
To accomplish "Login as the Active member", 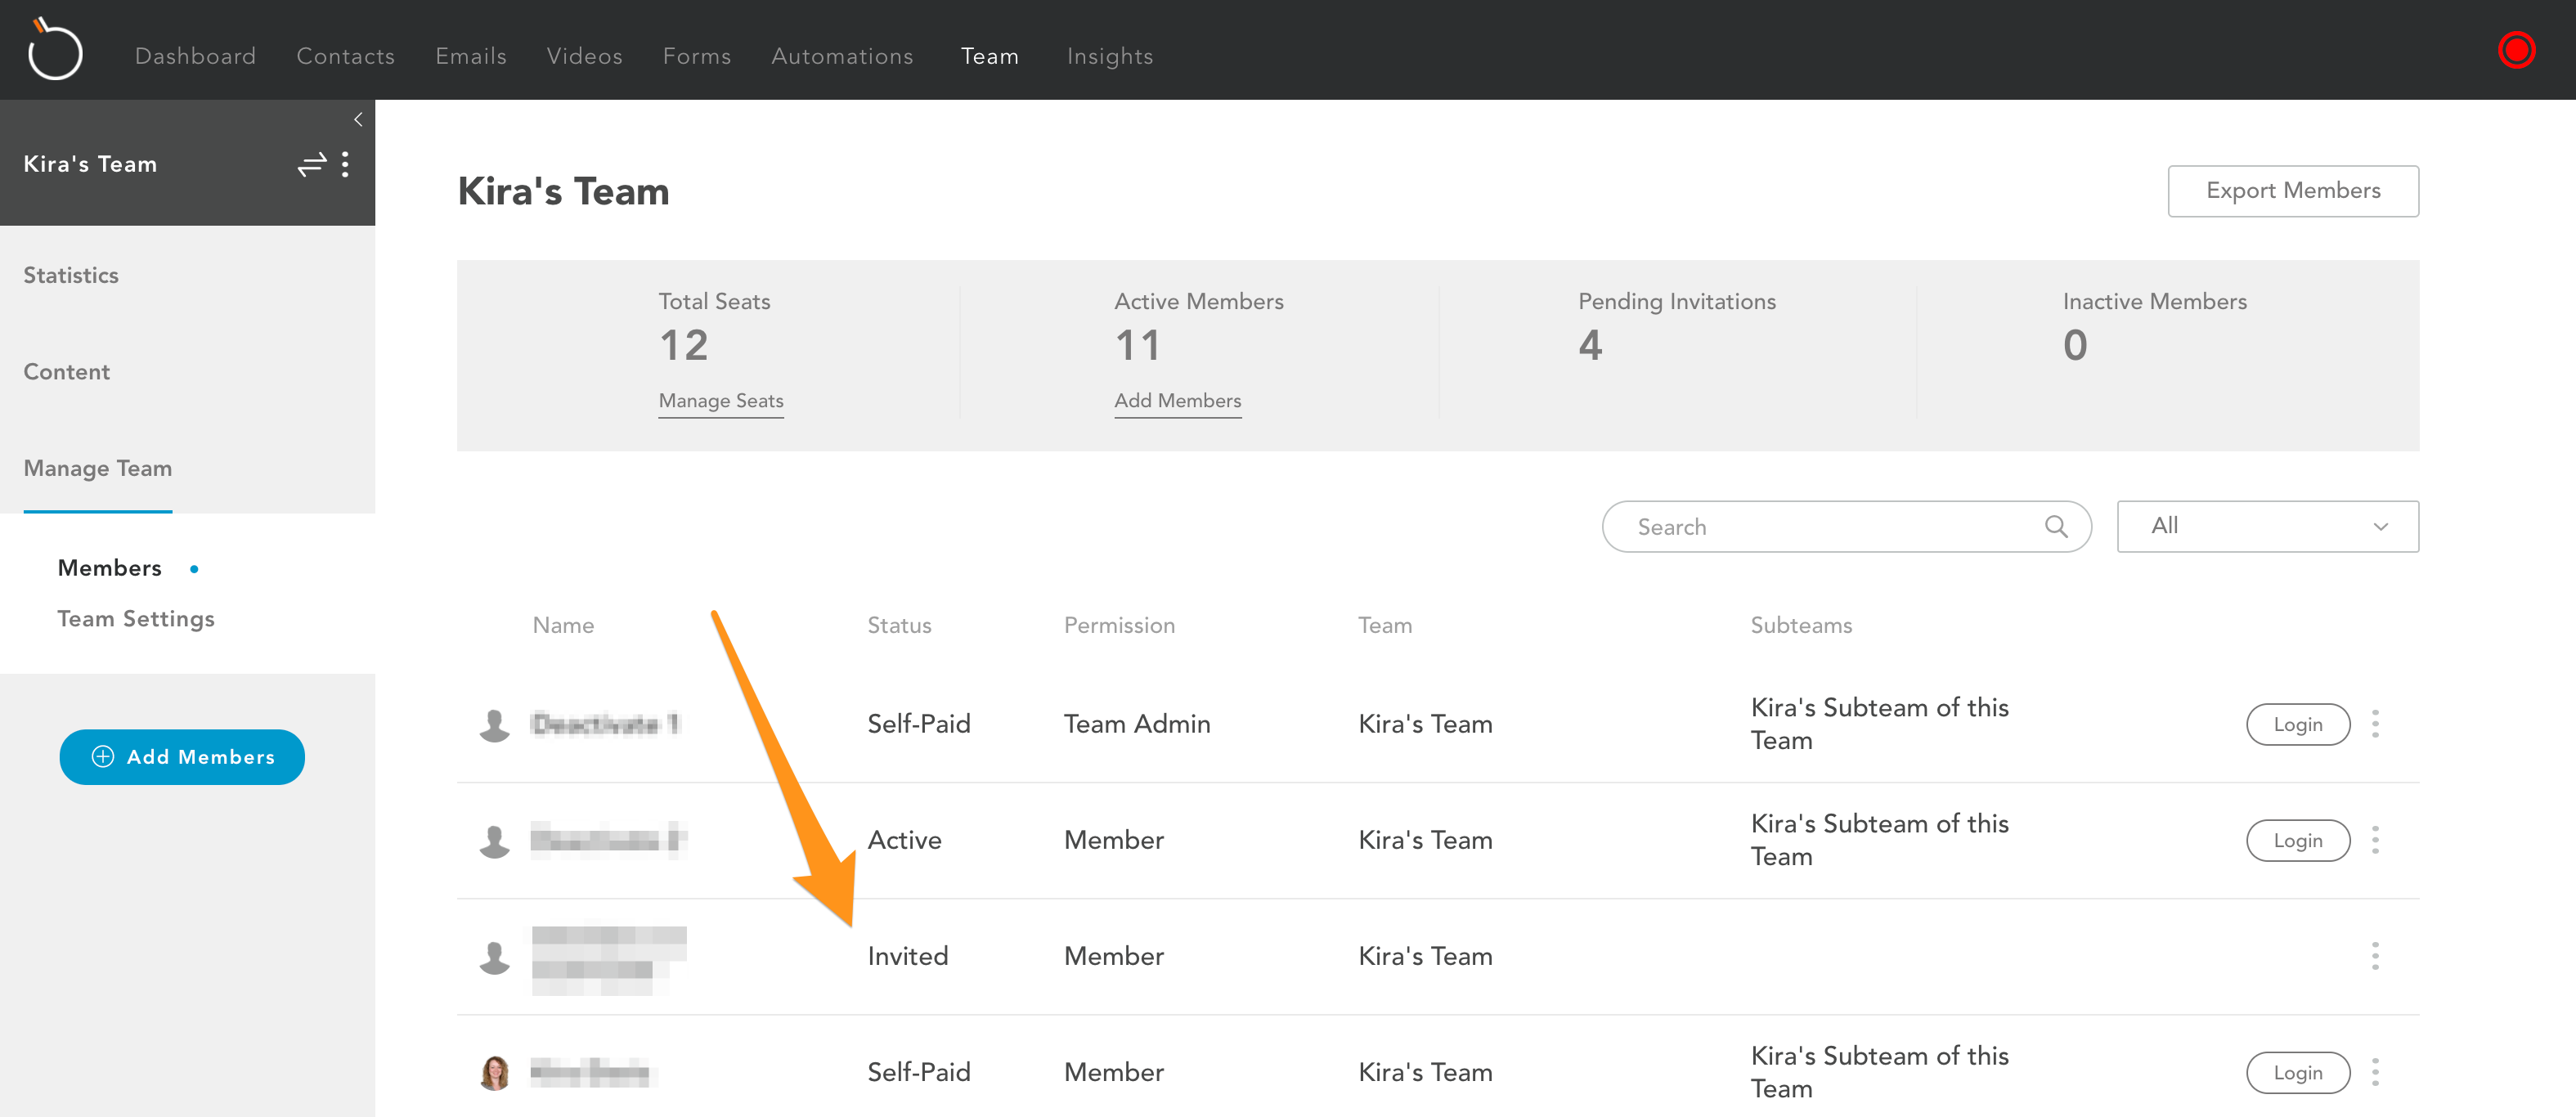I will coord(2297,840).
